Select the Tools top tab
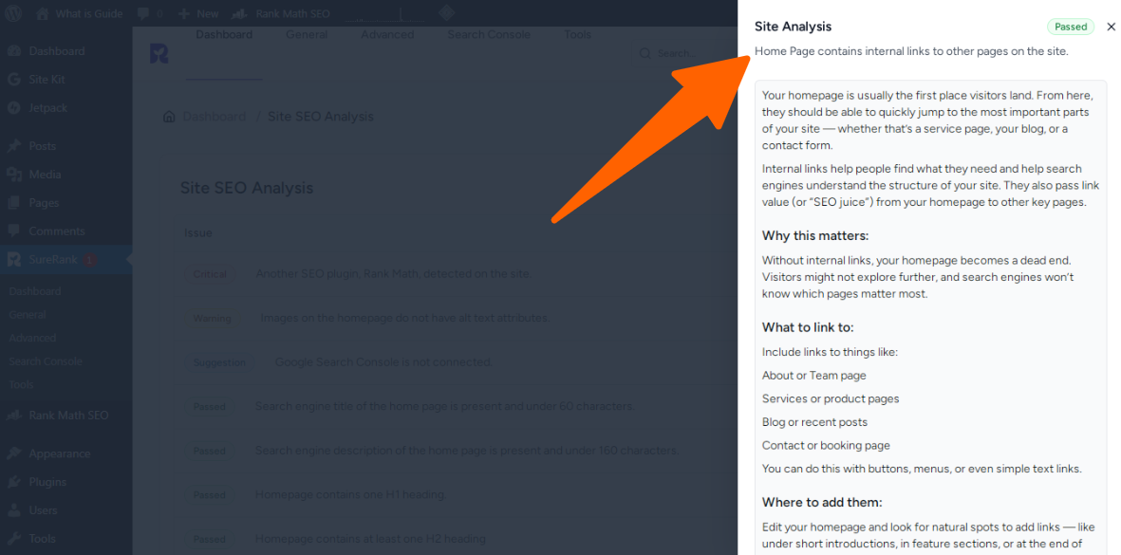 (578, 34)
